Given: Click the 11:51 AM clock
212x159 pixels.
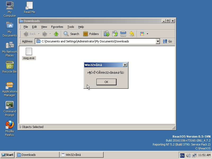Looking at the screenshot, I should tap(204, 155).
